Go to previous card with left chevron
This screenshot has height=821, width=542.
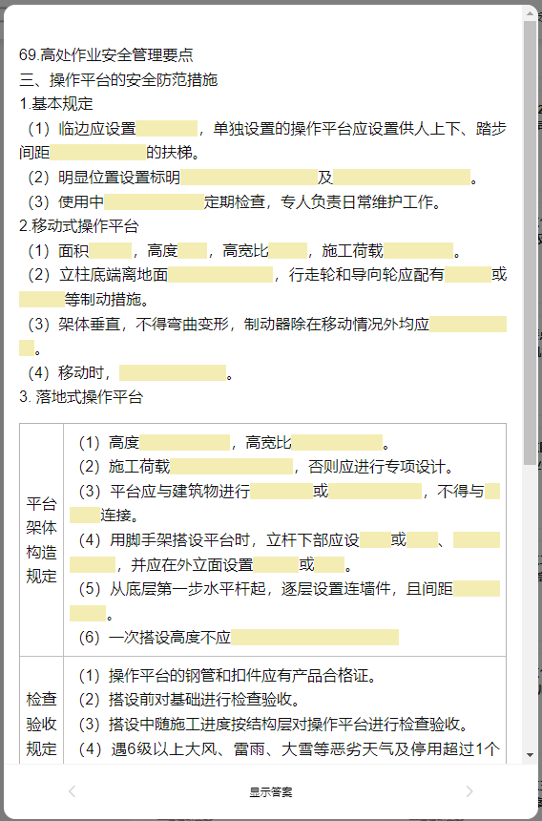coord(73,791)
